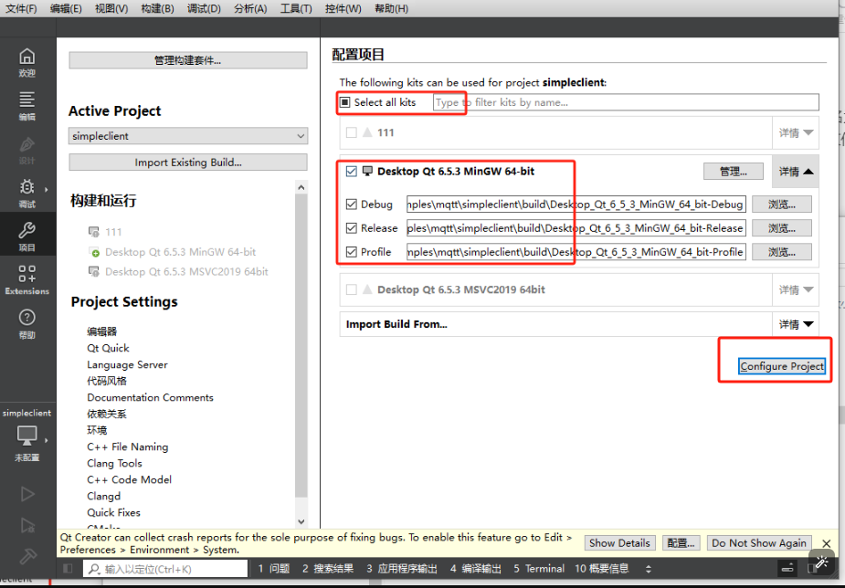Open the Active Project simpleclient dropdown
This screenshot has height=588, width=845.
(188, 136)
